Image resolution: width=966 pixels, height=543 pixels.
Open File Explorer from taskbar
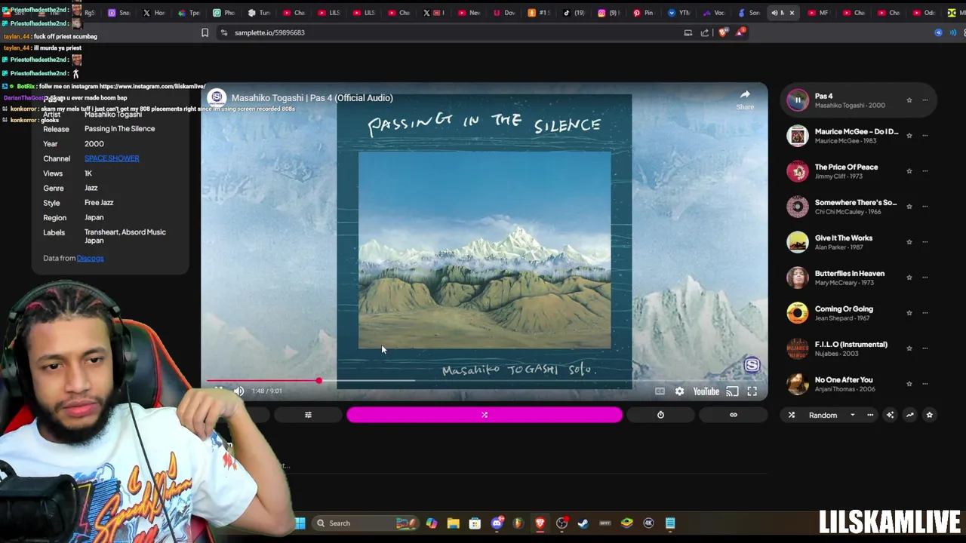point(453,523)
